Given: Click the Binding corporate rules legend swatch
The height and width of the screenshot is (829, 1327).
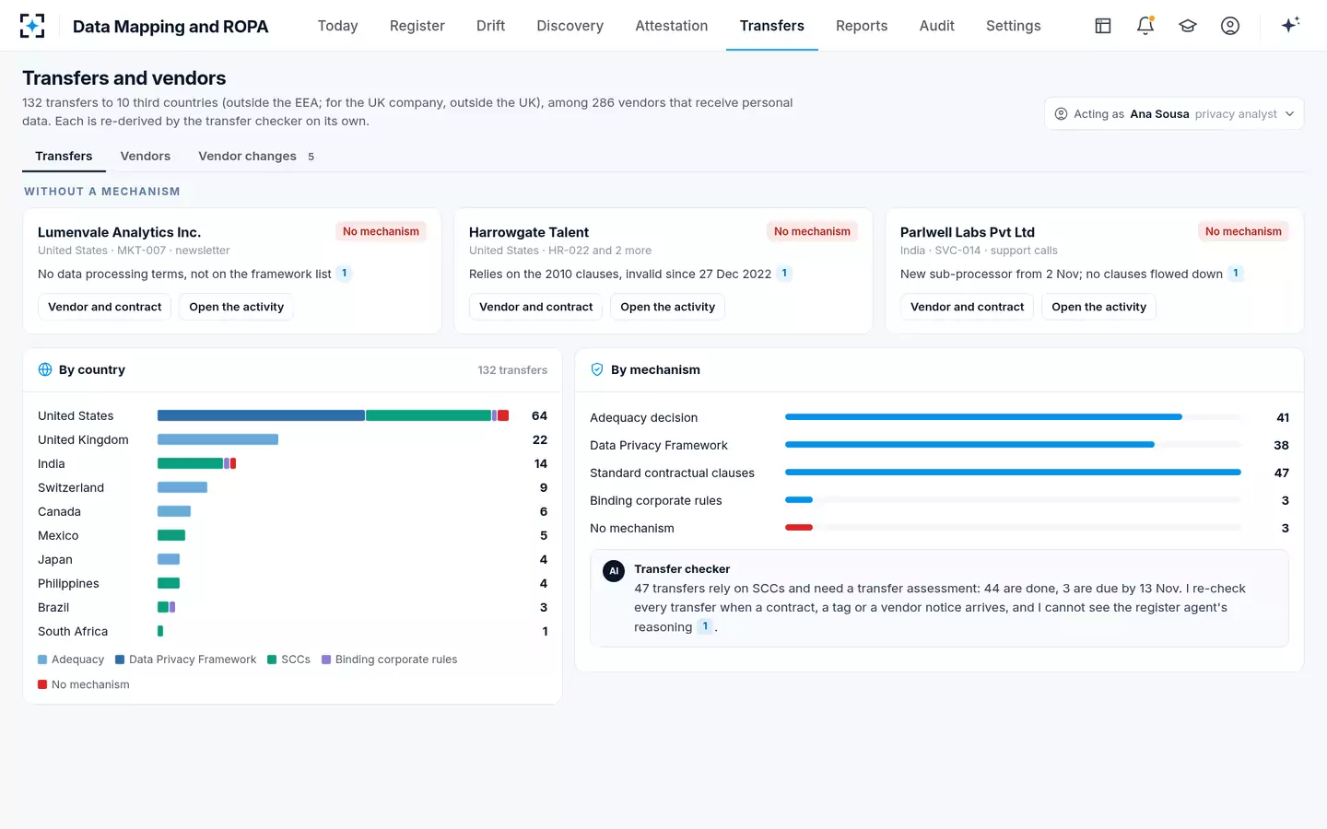Looking at the screenshot, I should coord(326,660).
